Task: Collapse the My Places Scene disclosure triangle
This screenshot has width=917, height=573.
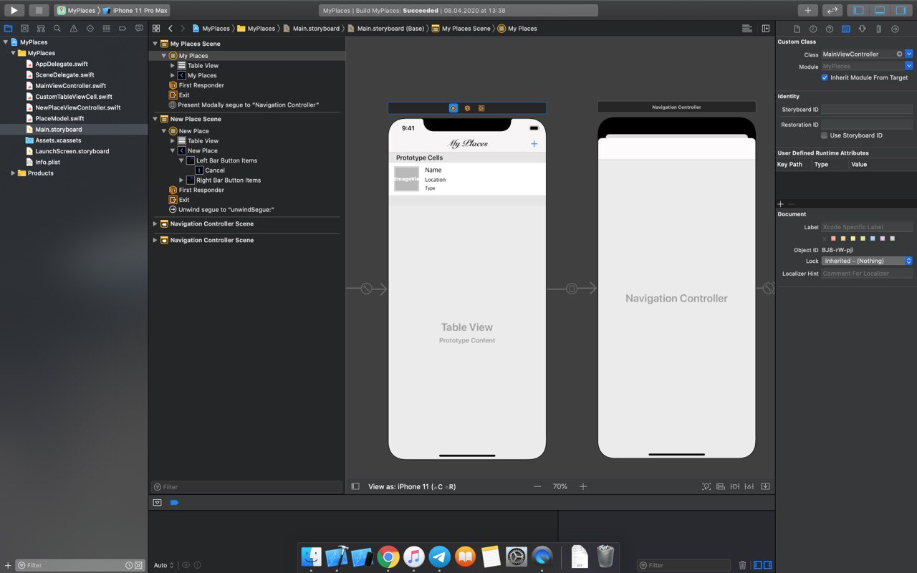Action: point(155,44)
